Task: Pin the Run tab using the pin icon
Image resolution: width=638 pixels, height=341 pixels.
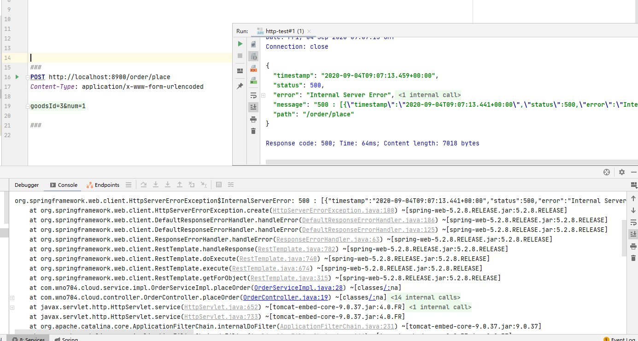Action: (x=240, y=86)
